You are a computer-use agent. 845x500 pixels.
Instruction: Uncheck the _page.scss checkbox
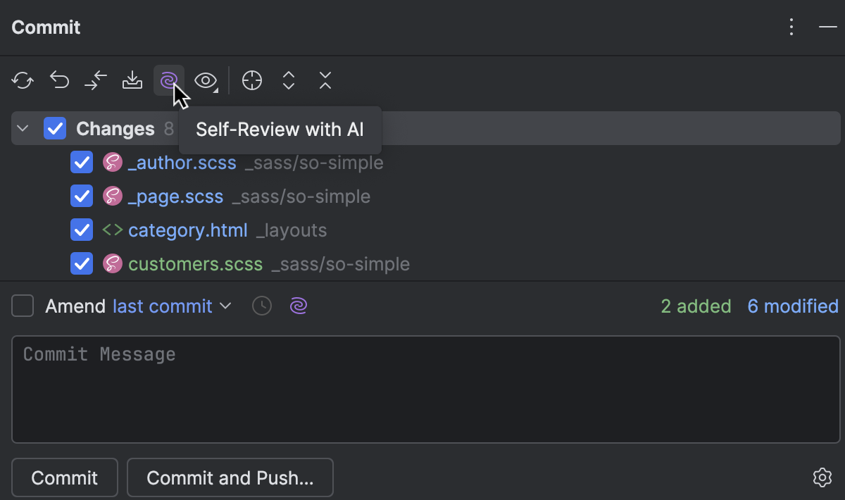point(82,196)
